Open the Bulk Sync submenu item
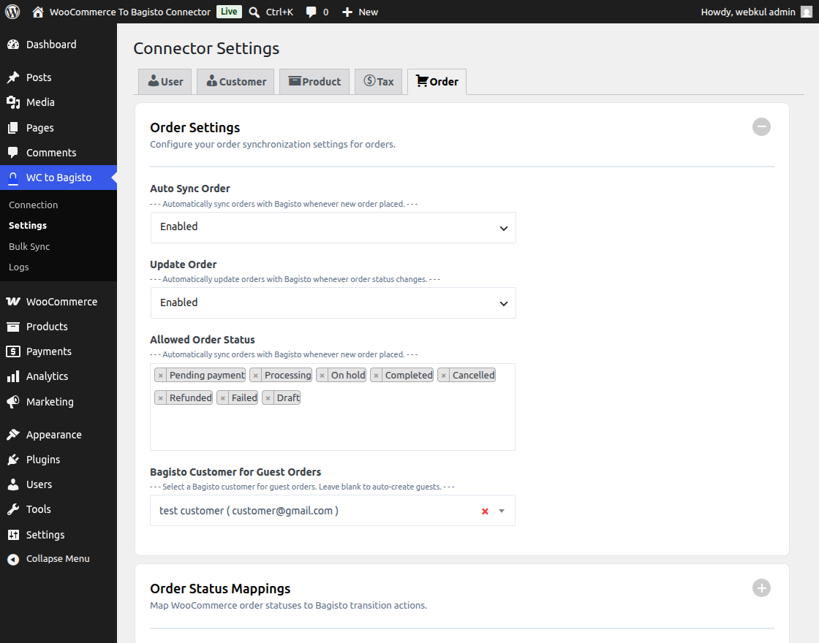The width and height of the screenshot is (819, 643). click(29, 246)
